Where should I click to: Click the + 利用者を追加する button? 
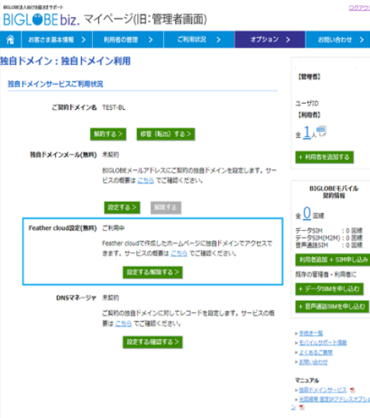[x=324, y=157]
